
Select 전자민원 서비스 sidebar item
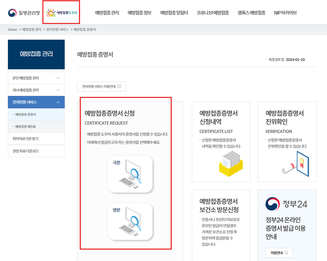coord(36,102)
